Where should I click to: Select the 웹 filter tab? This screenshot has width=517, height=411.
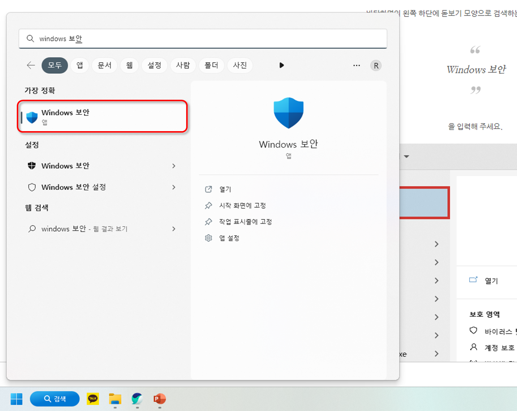(x=129, y=65)
